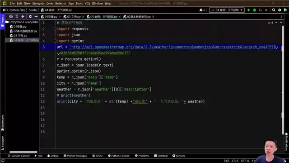Open Terminal tool window
The image size is (289, 163).
click(161, 156)
